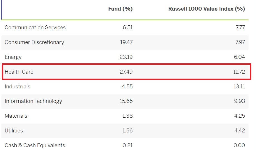
Task: Select the Materials row label
Action: pos(16,116)
